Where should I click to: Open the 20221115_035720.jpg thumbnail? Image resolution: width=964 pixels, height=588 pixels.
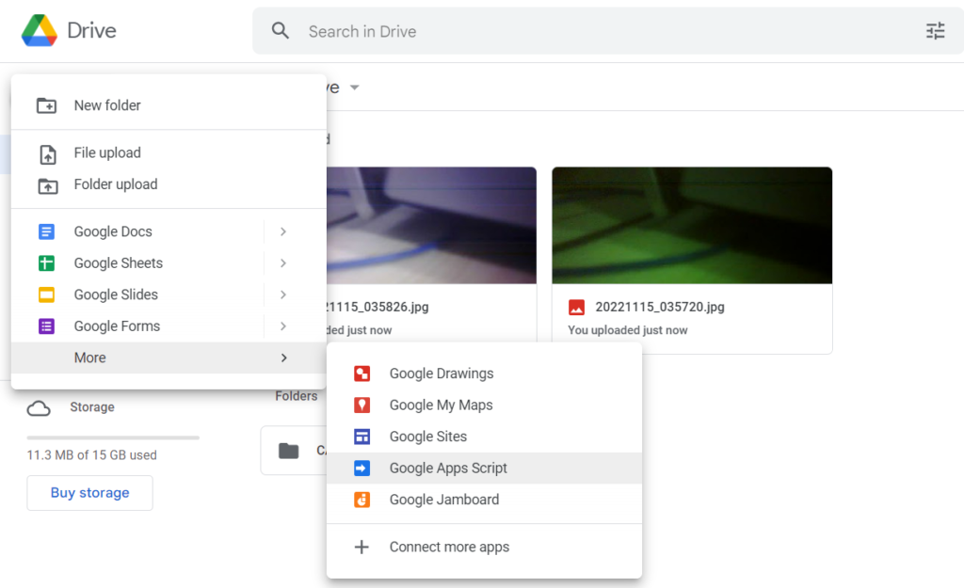692,226
